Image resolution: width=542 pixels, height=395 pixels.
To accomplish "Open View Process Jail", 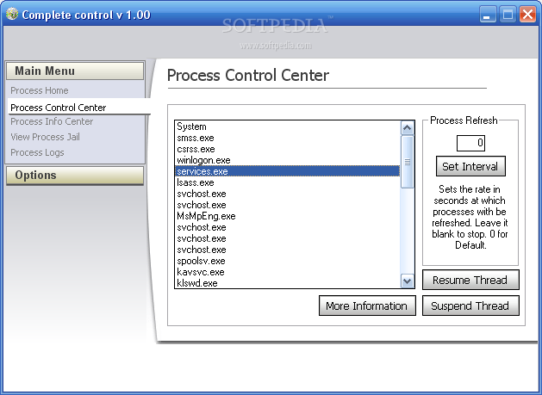I will click(46, 137).
